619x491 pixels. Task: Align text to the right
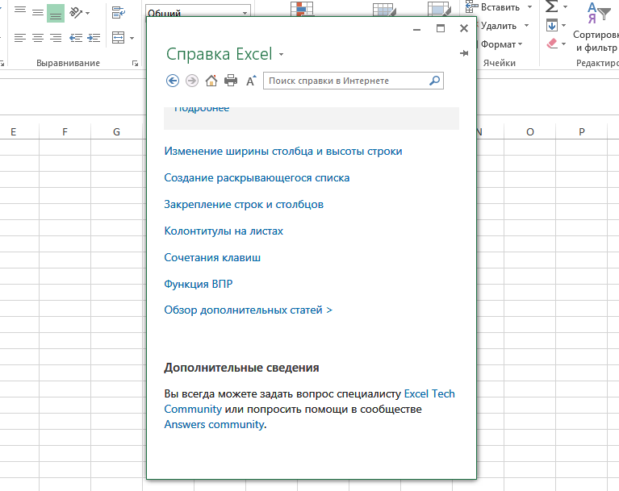pos(56,38)
